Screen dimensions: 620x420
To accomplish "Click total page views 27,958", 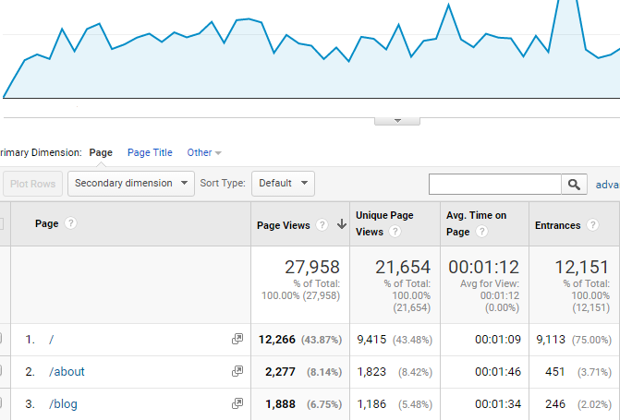I will click(x=312, y=267).
